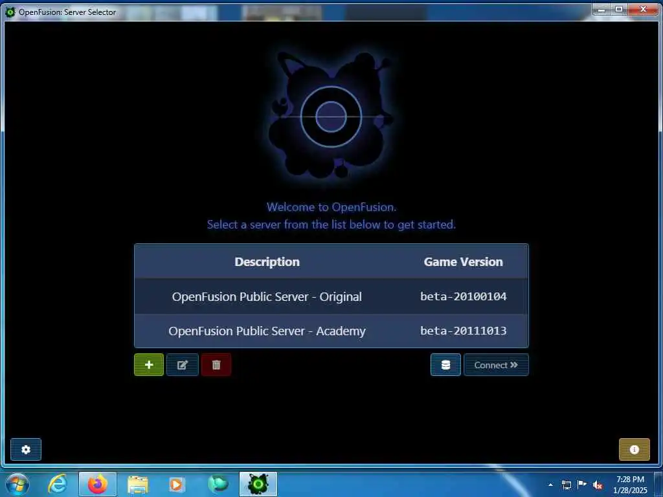Click the OpenFusion title bar app icon

[10, 12]
